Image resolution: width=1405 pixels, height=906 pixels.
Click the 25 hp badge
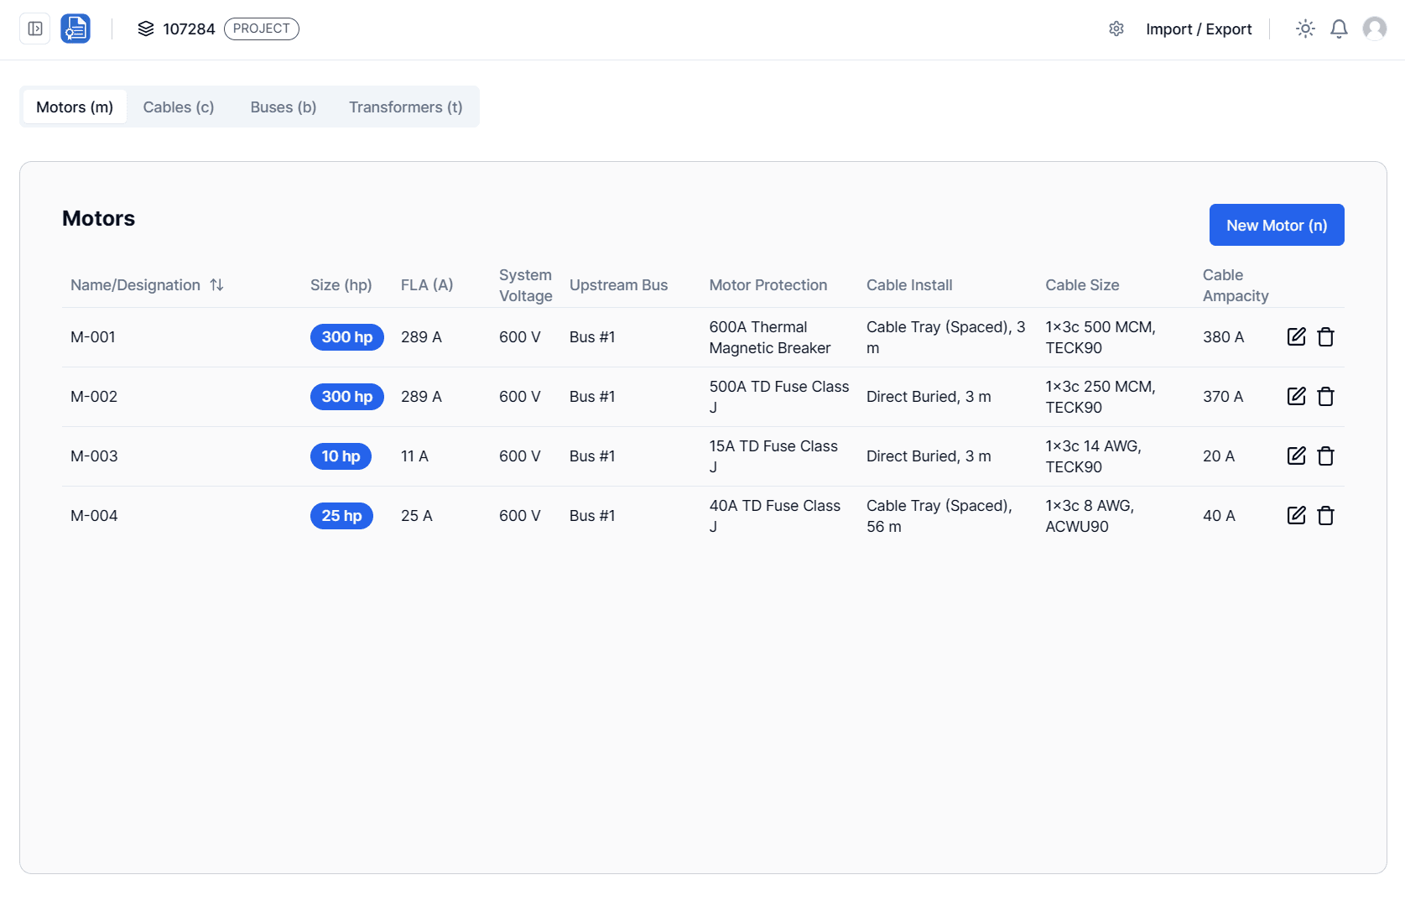341,516
